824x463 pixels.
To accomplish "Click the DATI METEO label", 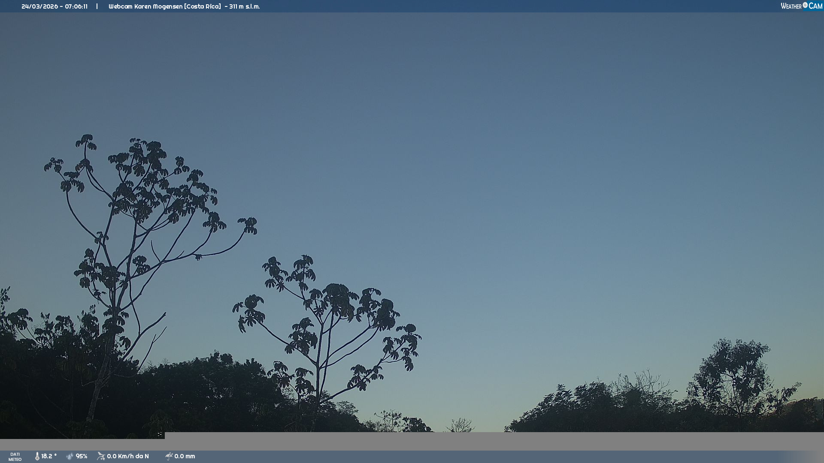I will [x=15, y=457].
